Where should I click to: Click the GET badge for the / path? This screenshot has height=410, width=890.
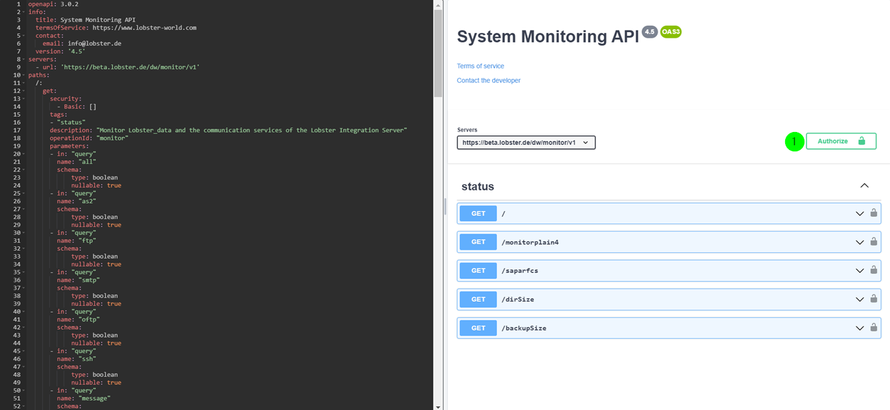click(x=479, y=214)
